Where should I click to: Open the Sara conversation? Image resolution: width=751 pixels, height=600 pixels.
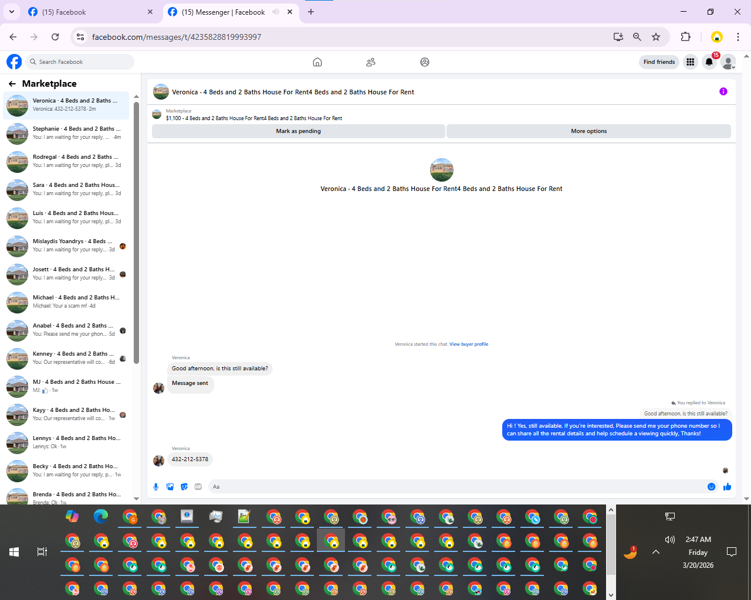(66, 190)
